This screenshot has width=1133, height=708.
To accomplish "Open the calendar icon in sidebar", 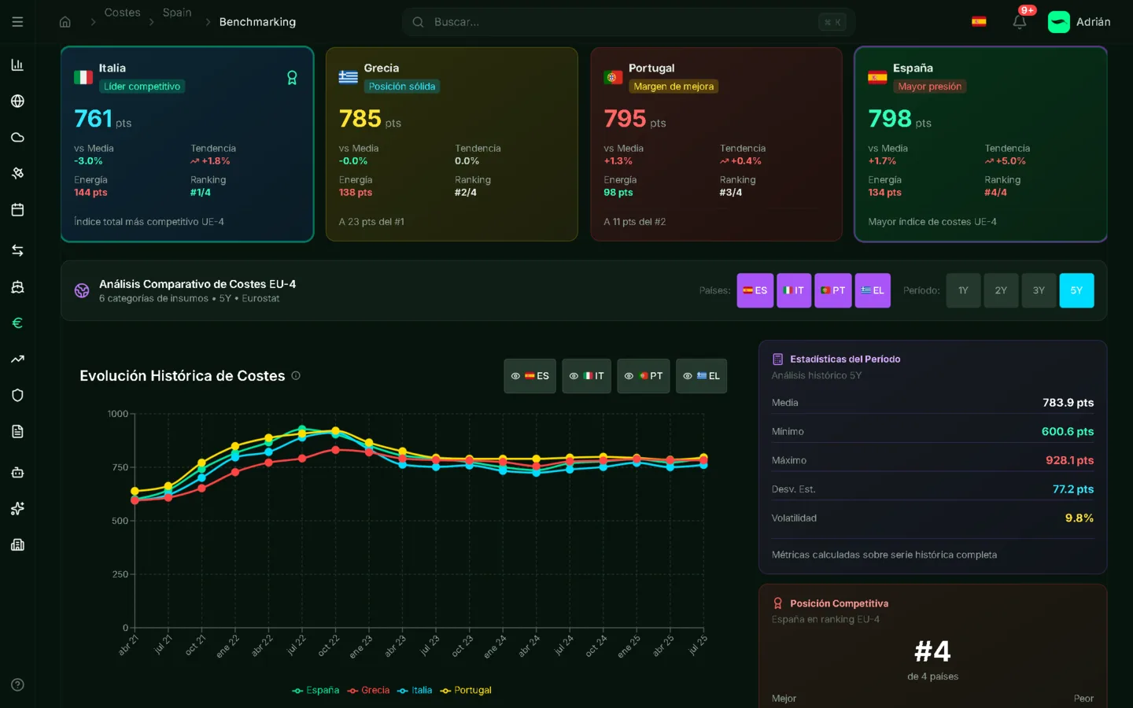I will click(17, 210).
